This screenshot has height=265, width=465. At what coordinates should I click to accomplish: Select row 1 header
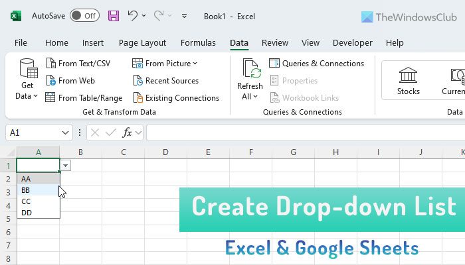pos(8,166)
